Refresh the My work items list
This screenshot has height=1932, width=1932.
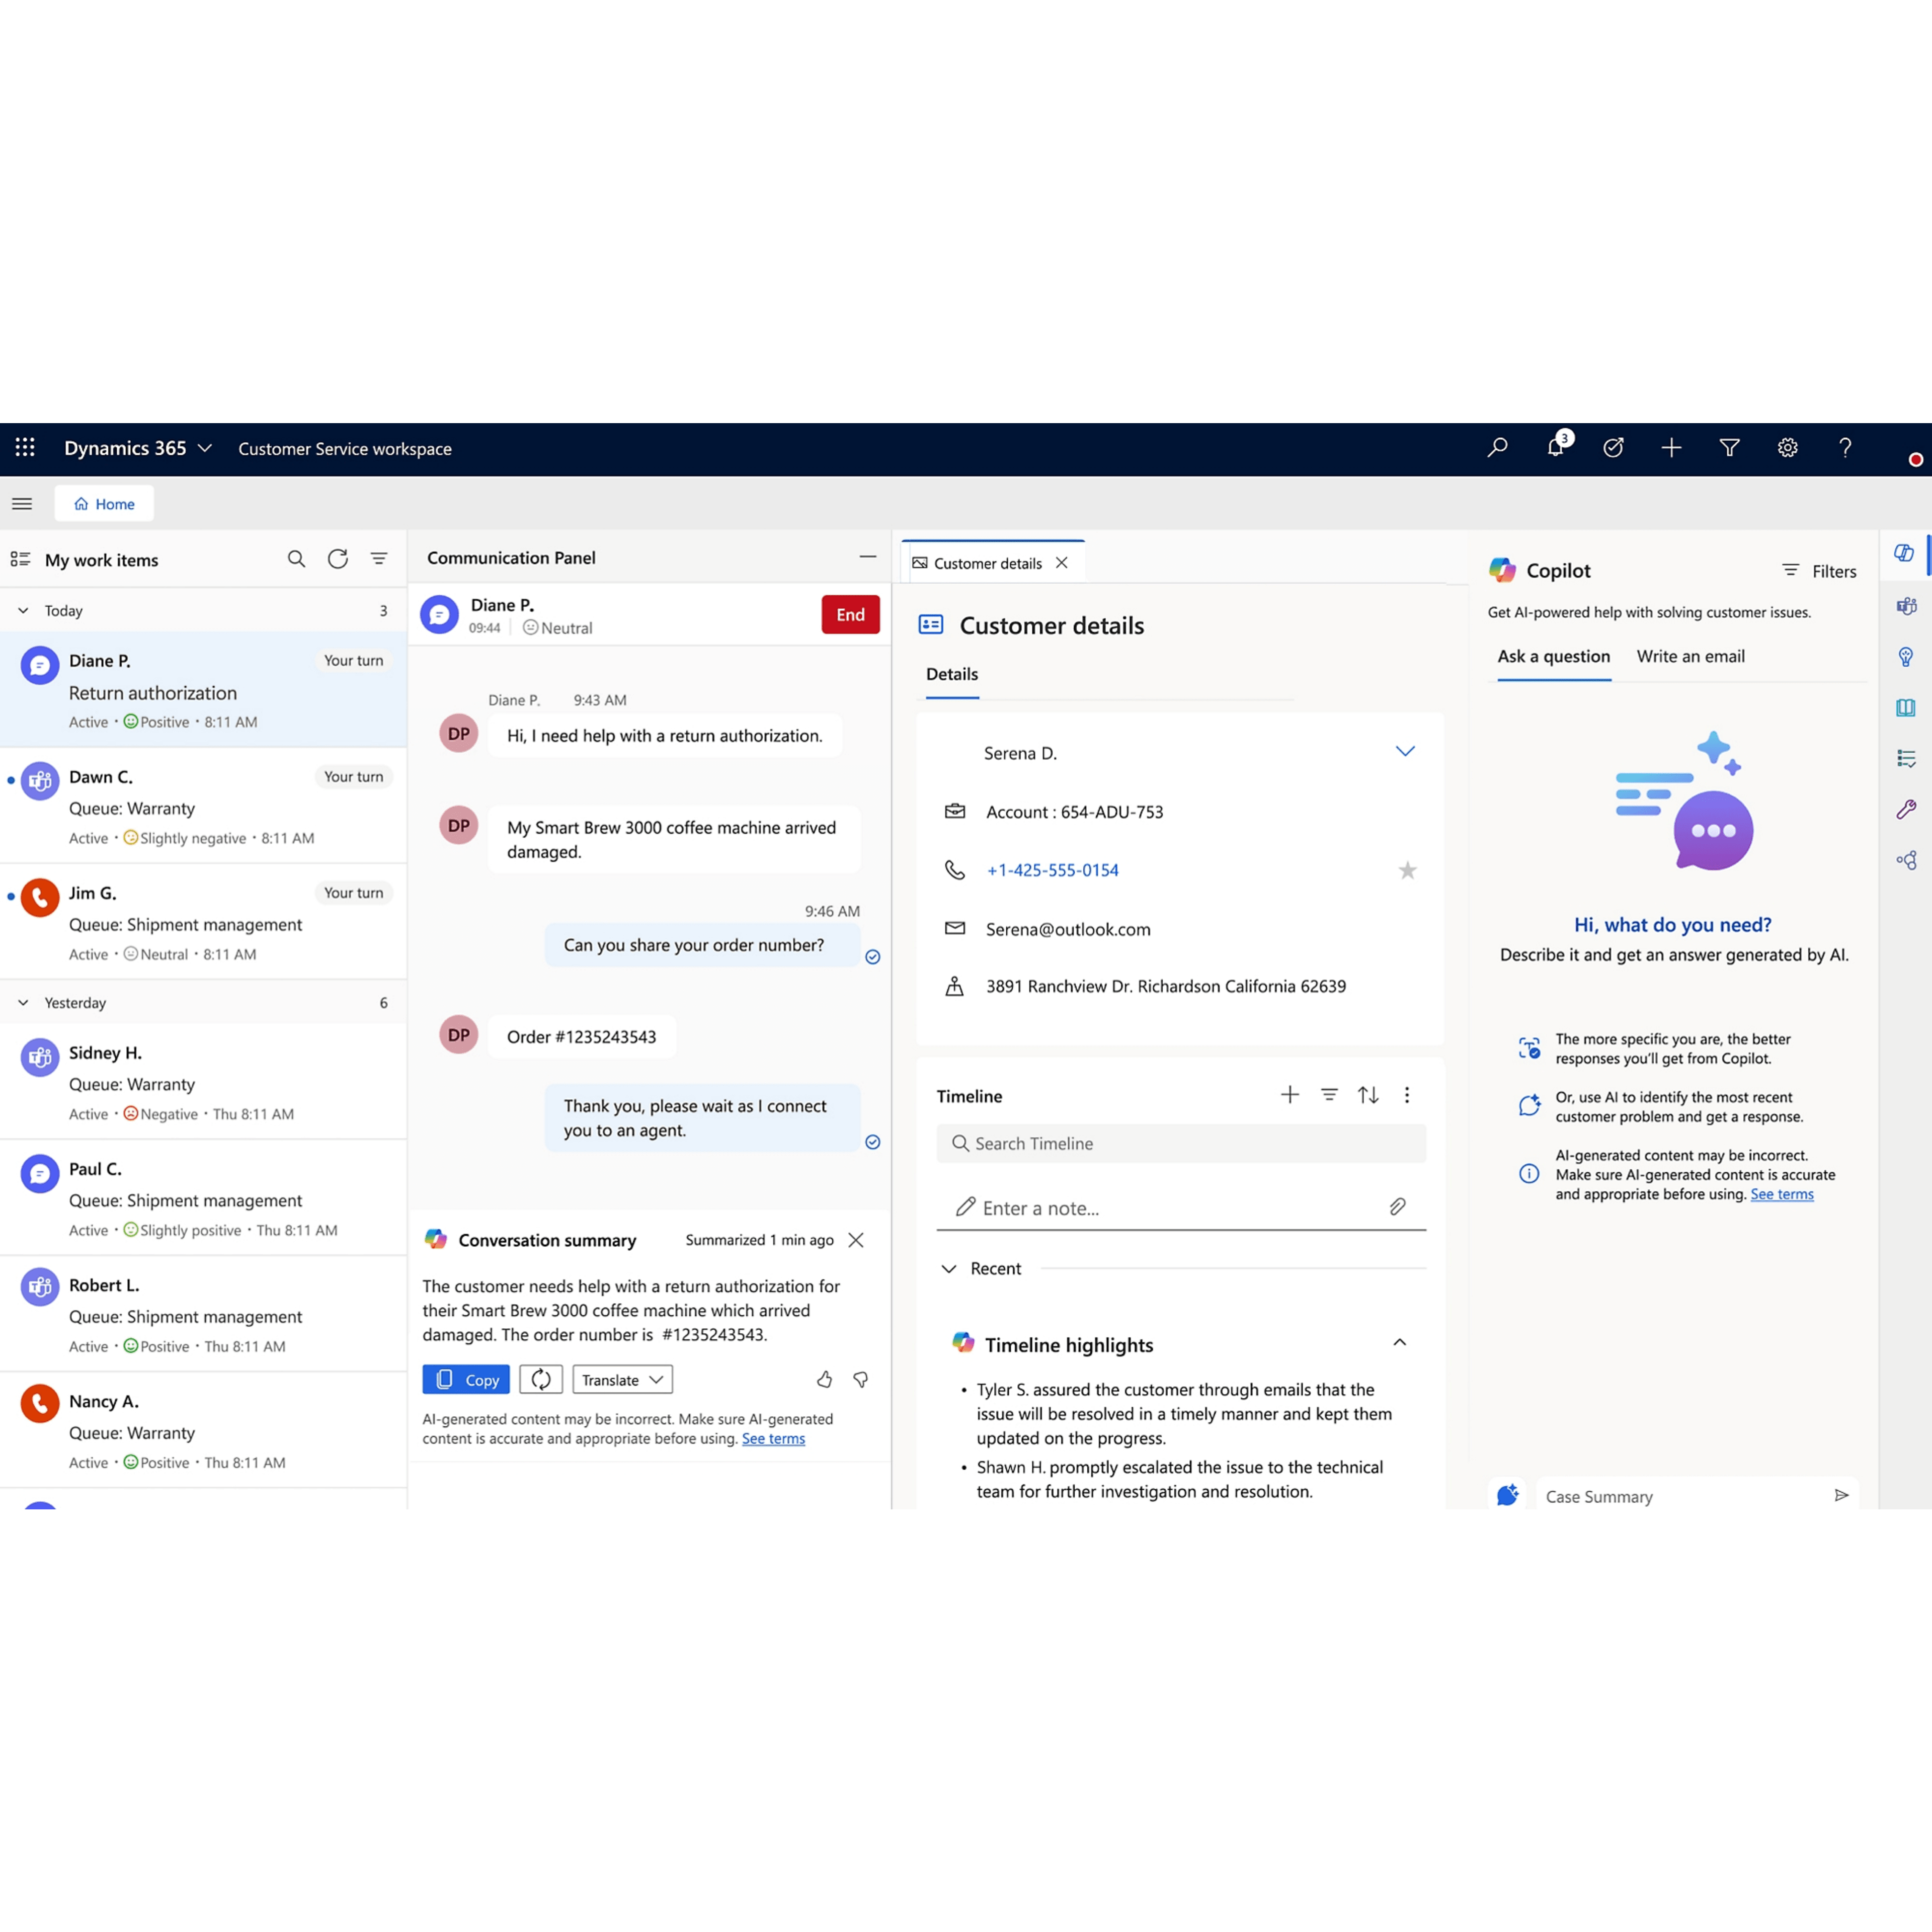(338, 559)
